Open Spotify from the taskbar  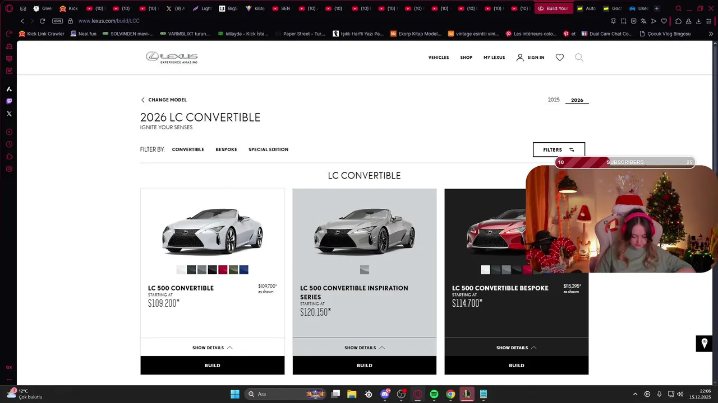point(434,394)
